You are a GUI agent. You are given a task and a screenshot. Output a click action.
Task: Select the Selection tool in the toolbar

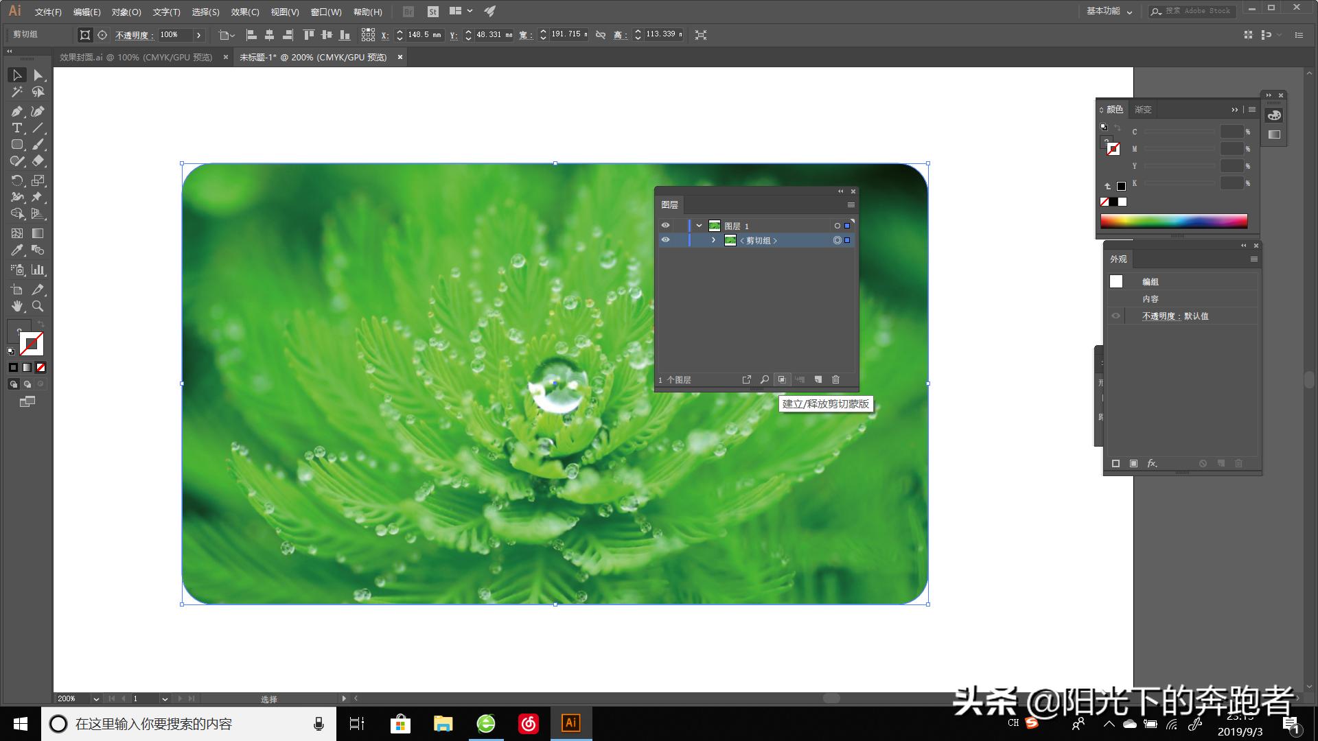pos(17,75)
